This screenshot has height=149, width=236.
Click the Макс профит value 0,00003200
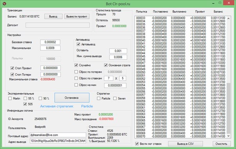point(105,114)
